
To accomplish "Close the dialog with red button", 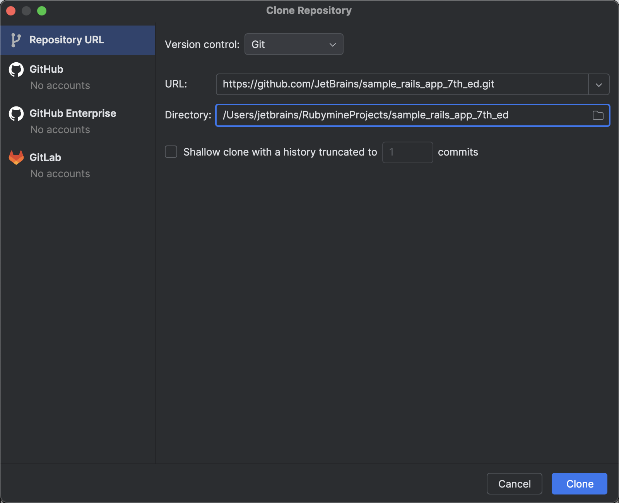I will [x=11, y=11].
